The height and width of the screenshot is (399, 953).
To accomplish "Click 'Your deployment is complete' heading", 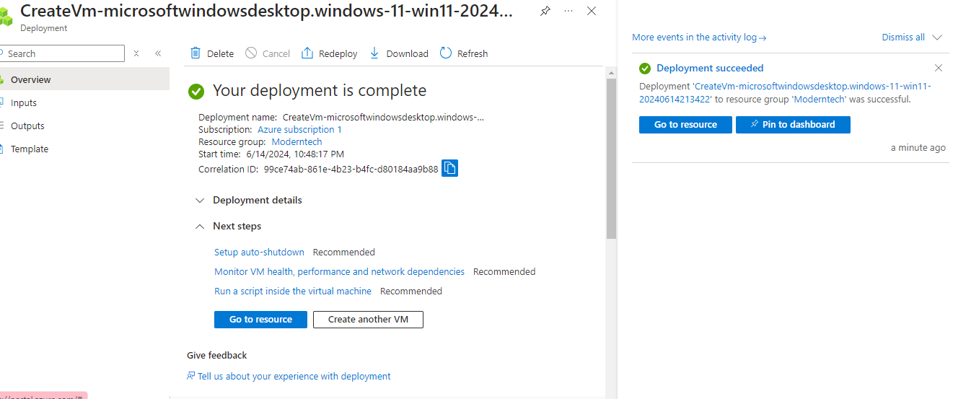I will click(x=320, y=91).
